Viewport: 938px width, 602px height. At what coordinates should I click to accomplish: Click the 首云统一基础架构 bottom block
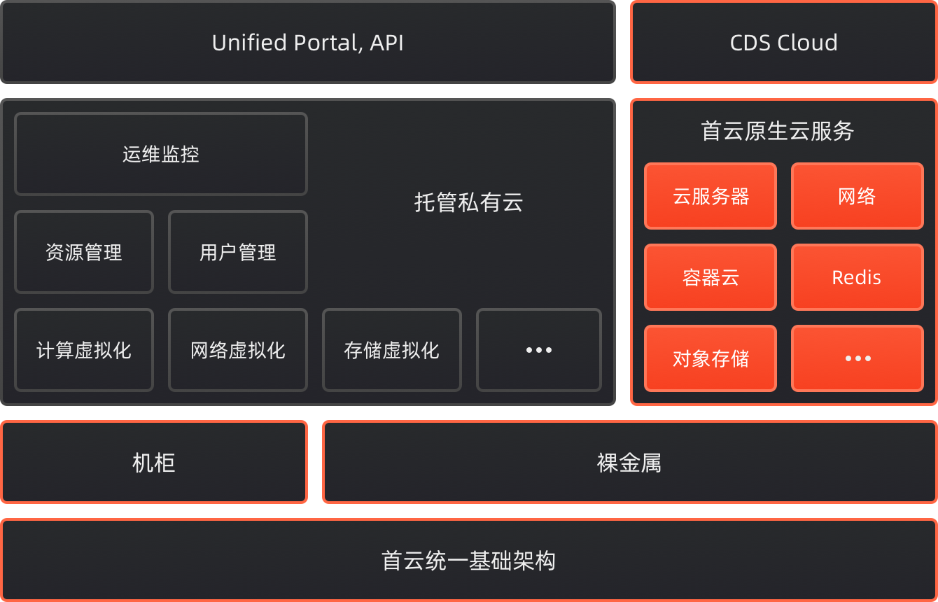469,560
